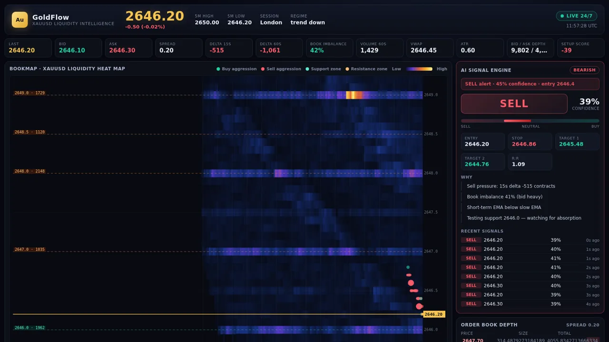Click the SPREAD 0.20 stat card
The height and width of the screenshot is (342, 609).
pyautogui.click(x=179, y=48)
